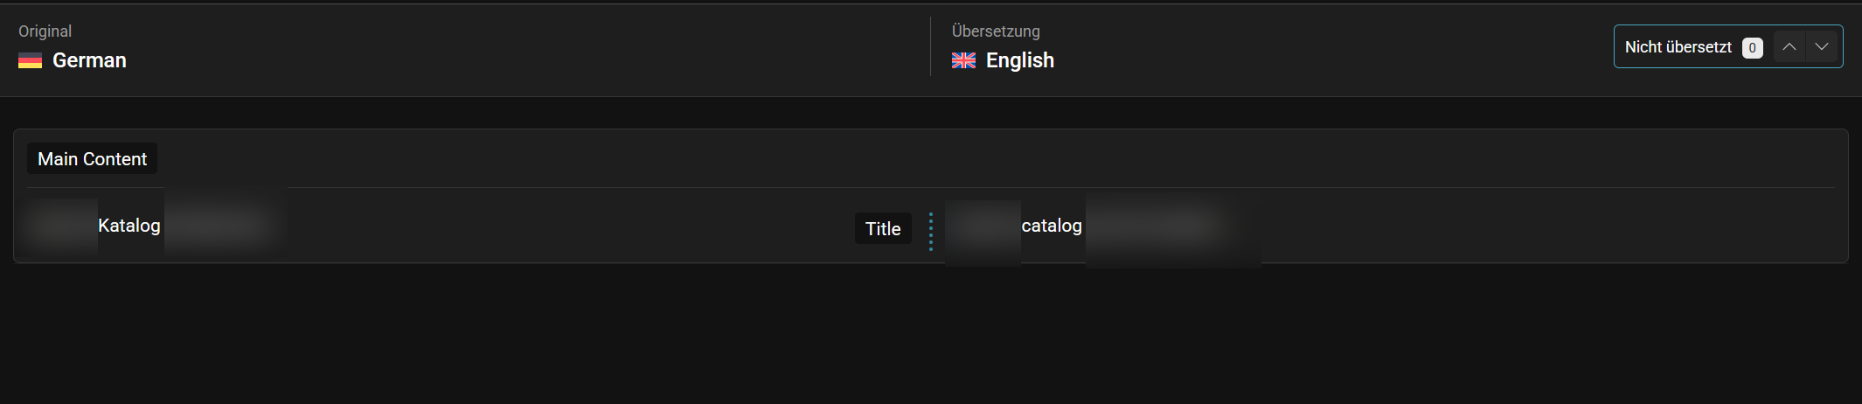The width and height of the screenshot is (1862, 404).
Task: Jump to previous untranslated item with up chevron
Action: [x=1789, y=47]
